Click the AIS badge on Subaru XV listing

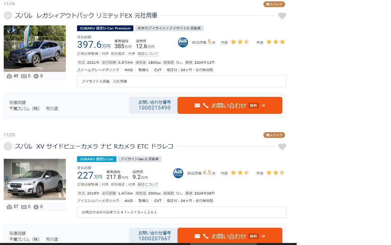178,173
